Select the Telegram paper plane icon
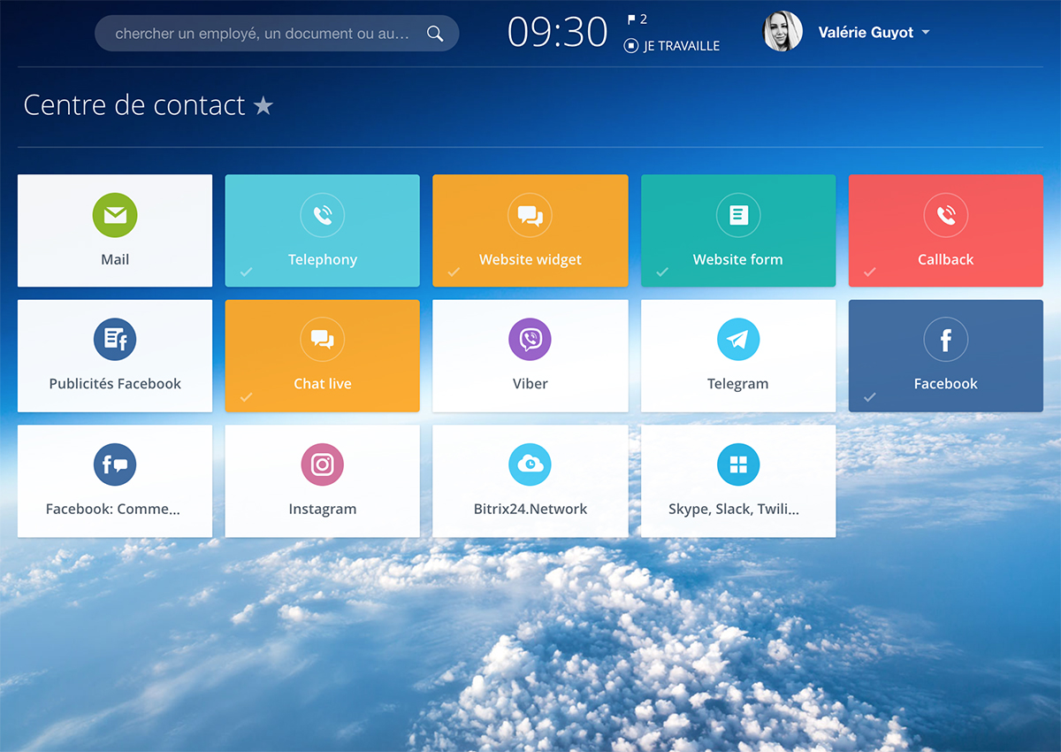 click(x=737, y=340)
